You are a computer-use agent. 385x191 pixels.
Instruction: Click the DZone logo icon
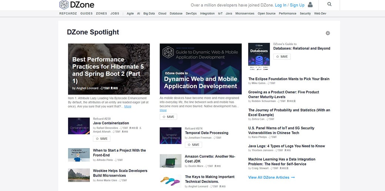tap(64, 5)
